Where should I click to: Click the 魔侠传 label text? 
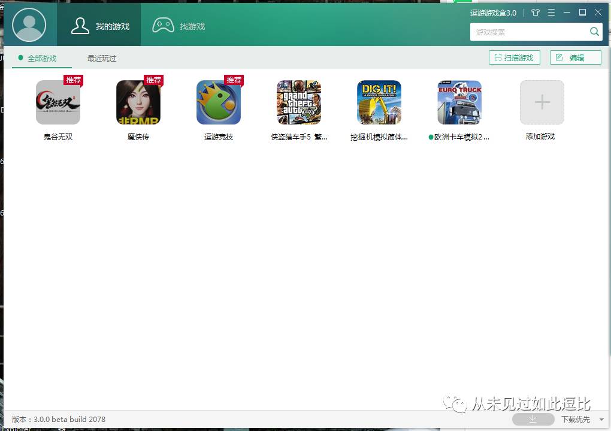(x=138, y=136)
